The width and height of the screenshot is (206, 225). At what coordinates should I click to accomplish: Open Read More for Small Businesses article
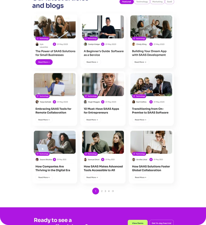[x=44, y=62]
